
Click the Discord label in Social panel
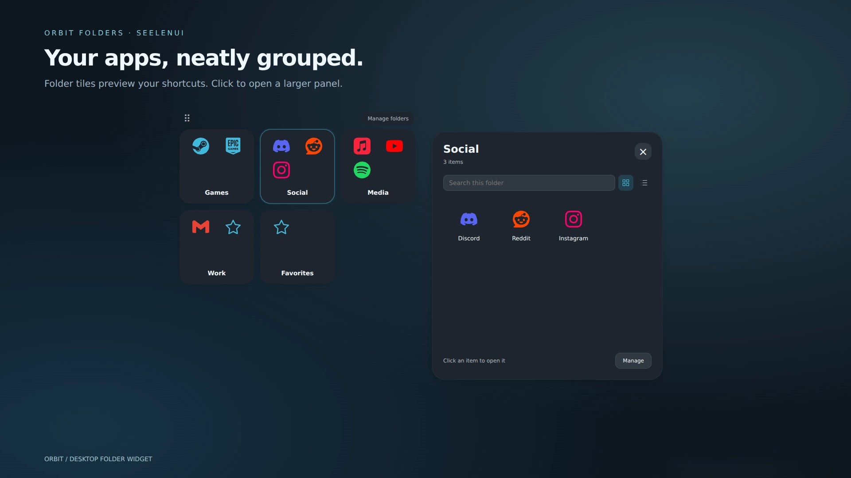click(469, 239)
